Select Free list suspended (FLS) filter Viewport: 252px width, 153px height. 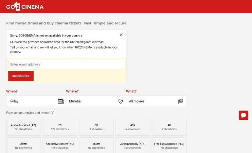(x=169, y=145)
